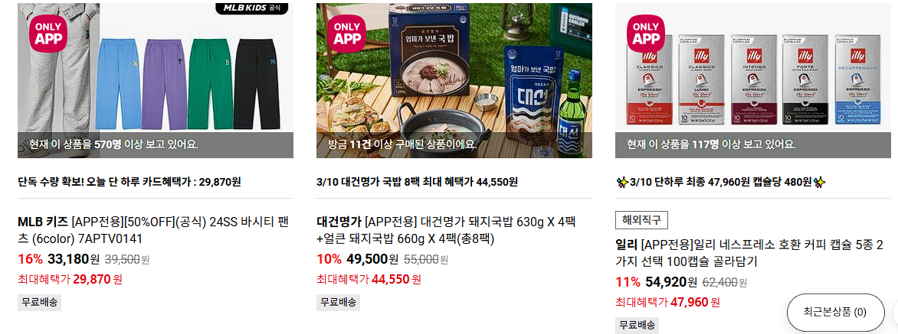Click the 33,180원 price of MLB pants
The height and width of the screenshot is (334, 898).
[x=74, y=259]
